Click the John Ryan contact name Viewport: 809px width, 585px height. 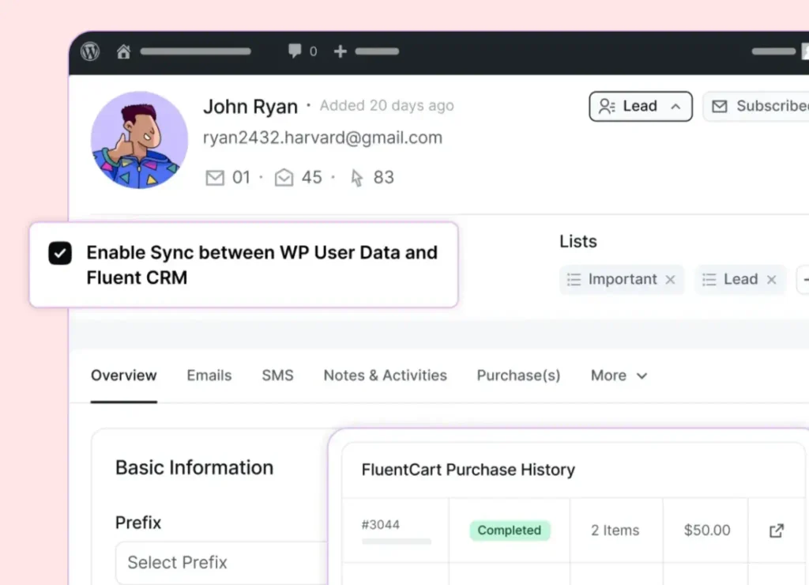[250, 107]
